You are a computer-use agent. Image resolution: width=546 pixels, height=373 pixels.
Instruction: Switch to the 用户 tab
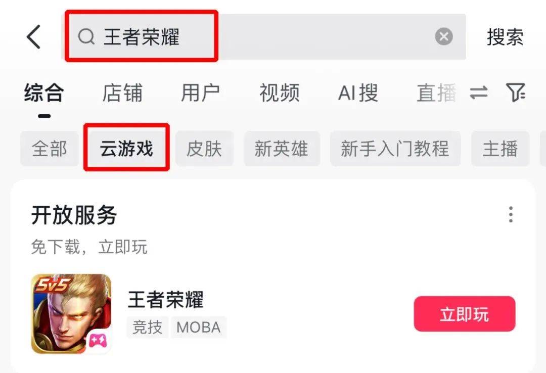200,93
